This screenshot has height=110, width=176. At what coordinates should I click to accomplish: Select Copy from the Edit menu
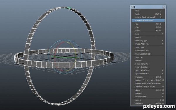[148, 27]
